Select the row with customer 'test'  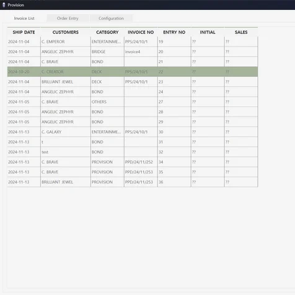pyautogui.click(x=133, y=152)
